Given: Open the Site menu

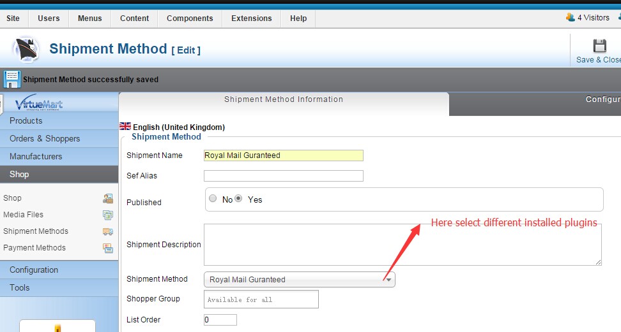Looking at the screenshot, I should [13, 18].
